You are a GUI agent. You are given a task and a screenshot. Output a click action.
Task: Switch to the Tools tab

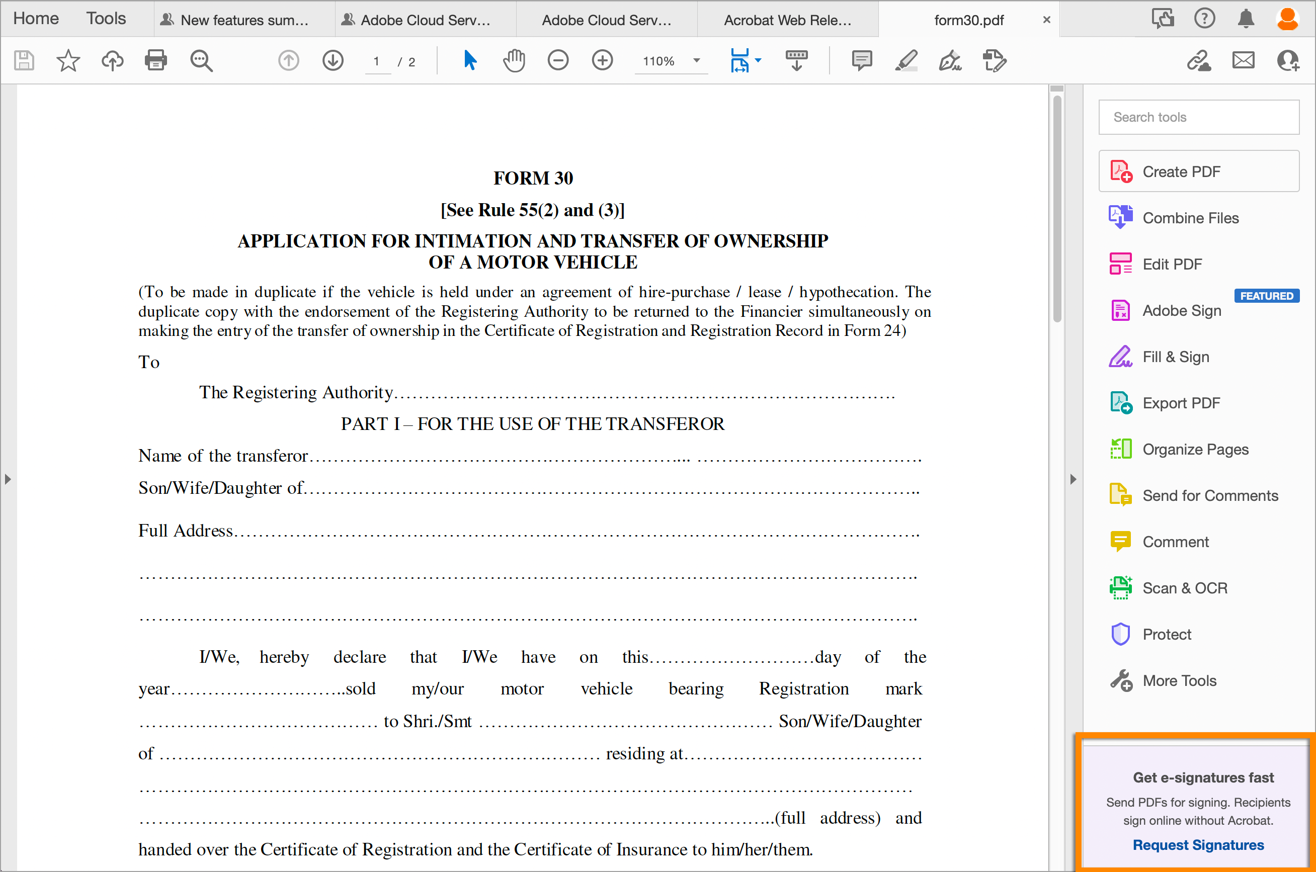[x=106, y=18]
